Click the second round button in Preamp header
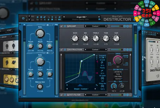Image resolution: width=160 pixels, height=108 pixels. tap(127, 26)
